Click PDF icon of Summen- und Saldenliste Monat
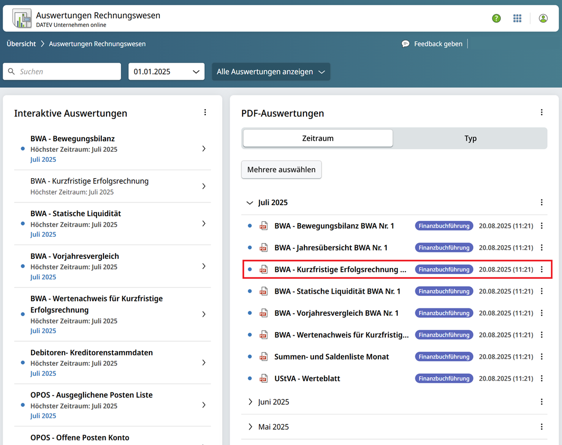Screen dimensions: 562x445 click(x=263, y=357)
